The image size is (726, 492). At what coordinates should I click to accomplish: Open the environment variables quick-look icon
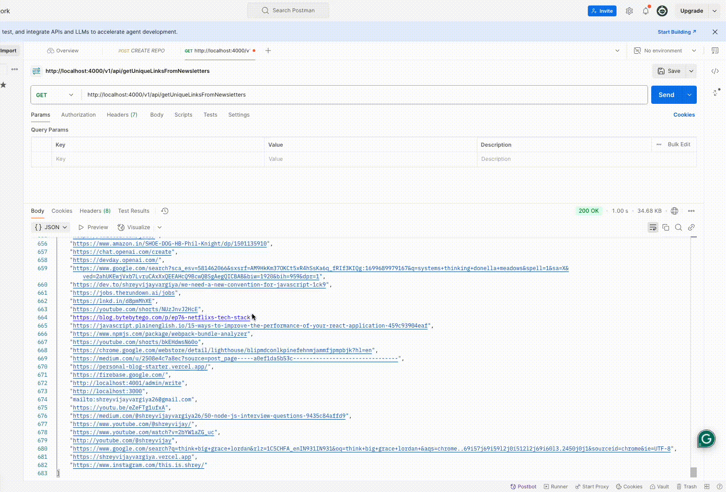click(715, 51)
